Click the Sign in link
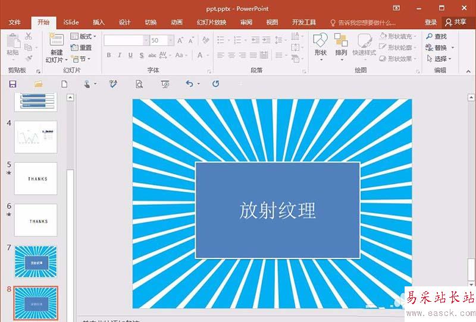Viewport: 476px width, 322px height. (431, 22)
